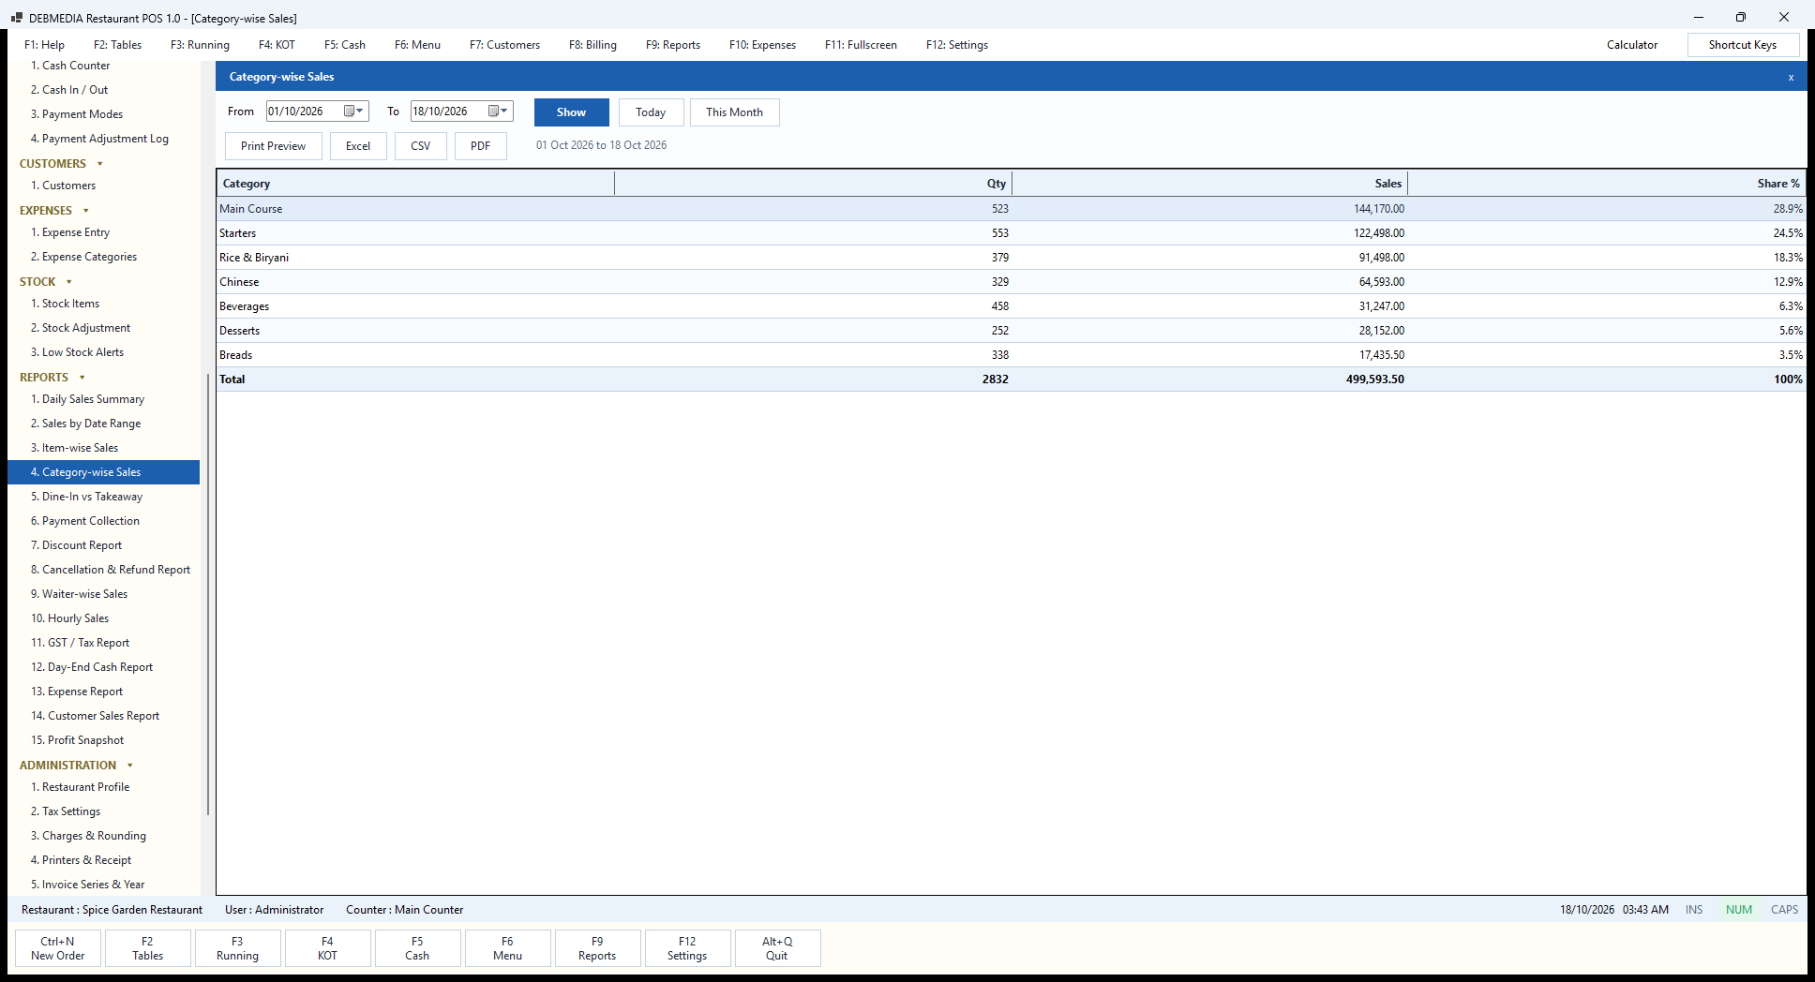Open the F1: Help menu
1815x982 pixels.
[x=44, y=45]
